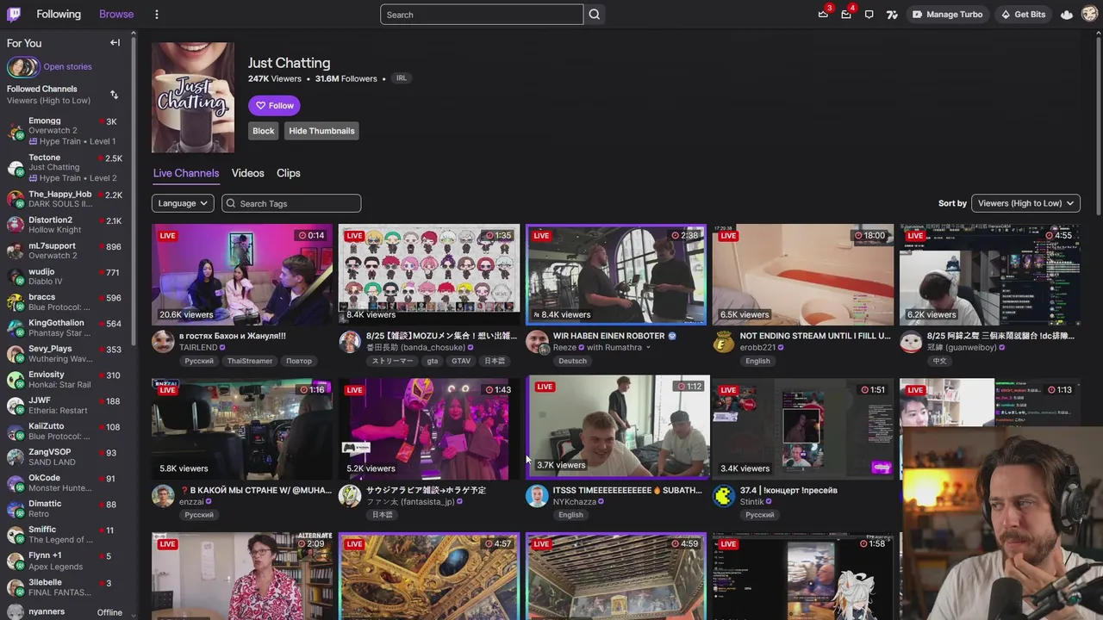Open NYKchazza subathon stream thumbnail
Screen dimensions: 1103x620
coord(618,425)
